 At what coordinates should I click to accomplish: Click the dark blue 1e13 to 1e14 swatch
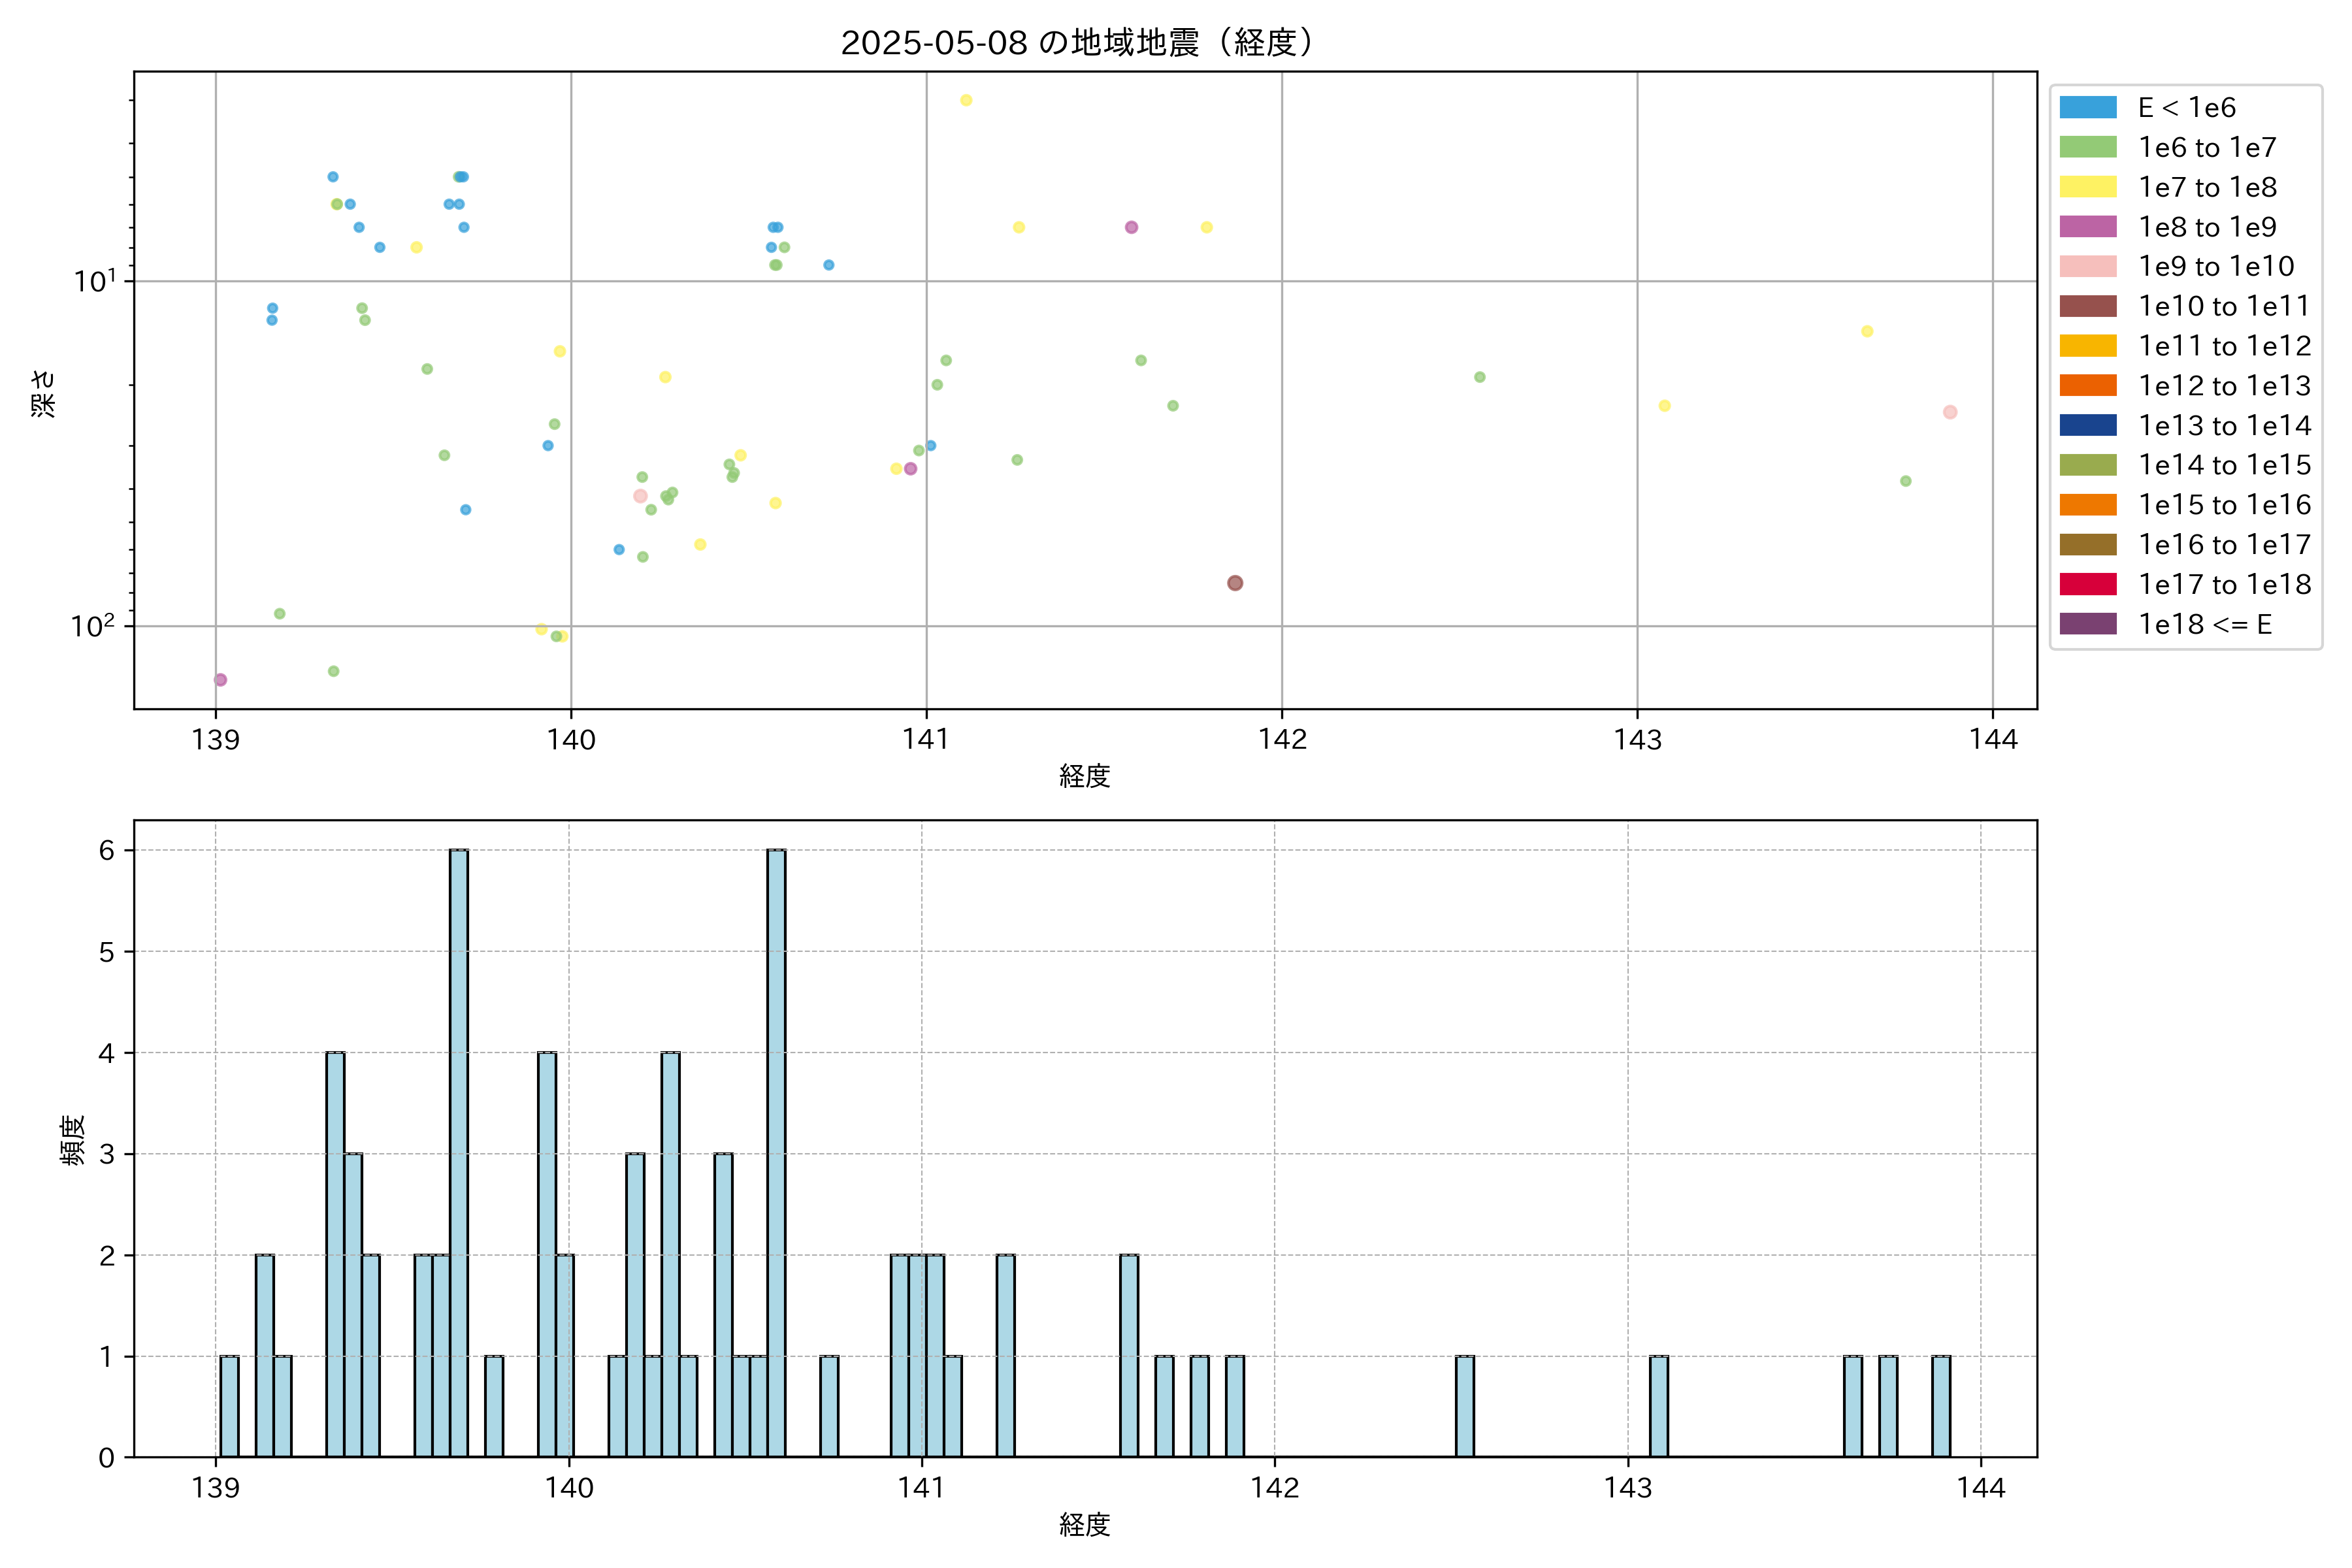[x=2087, y=425]
